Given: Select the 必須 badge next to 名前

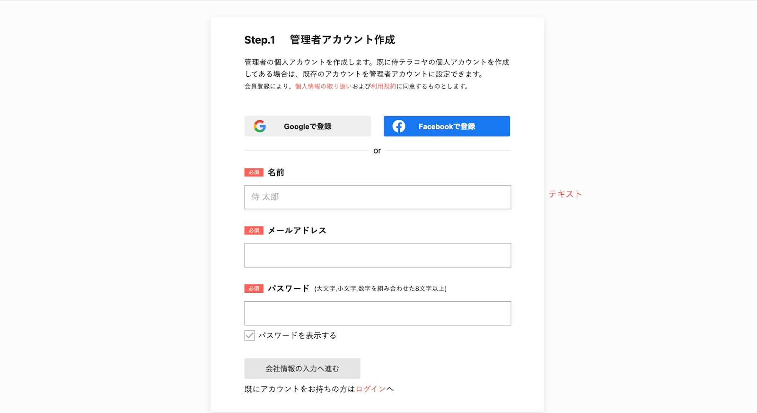Looking at the screenshot, I should pyautogui.click(x=254, y=172).
